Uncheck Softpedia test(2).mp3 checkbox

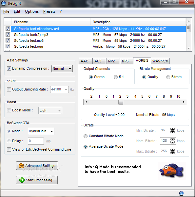(x=8, y=34)
